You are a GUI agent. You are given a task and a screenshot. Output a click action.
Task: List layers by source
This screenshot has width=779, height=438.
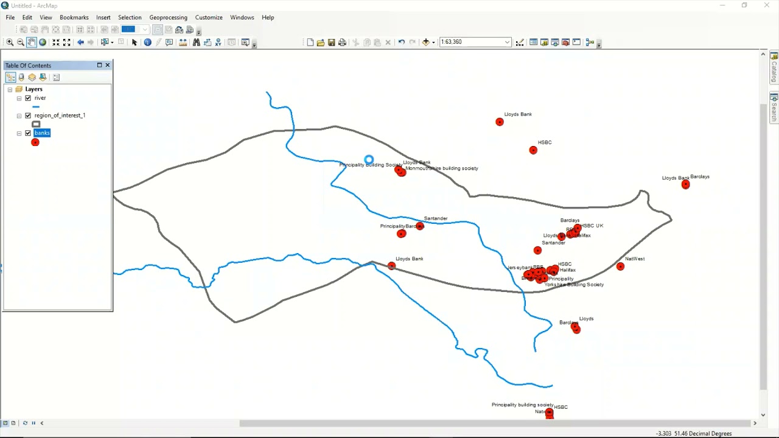click(21, 77)
